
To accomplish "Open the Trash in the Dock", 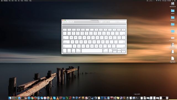I will [167, 98].
